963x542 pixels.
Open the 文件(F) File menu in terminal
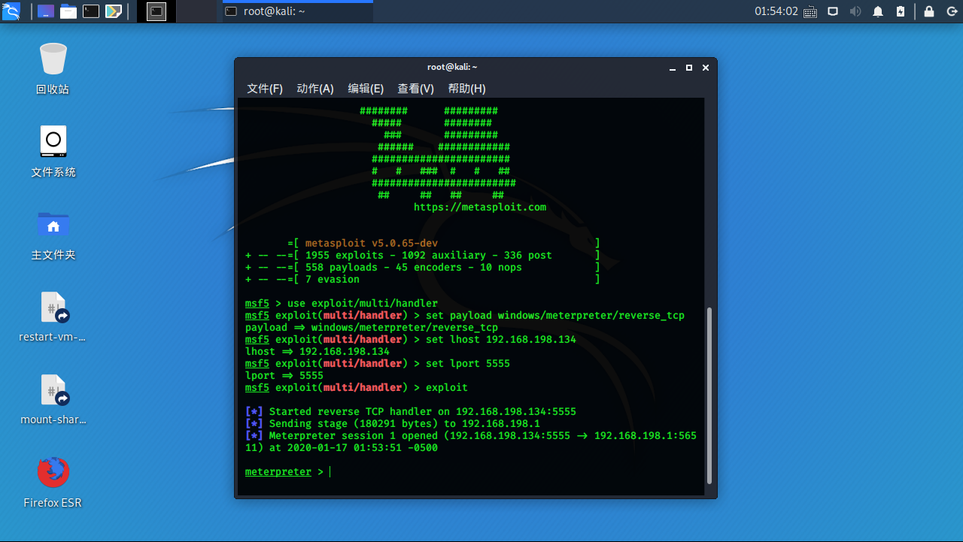(265, 88)
